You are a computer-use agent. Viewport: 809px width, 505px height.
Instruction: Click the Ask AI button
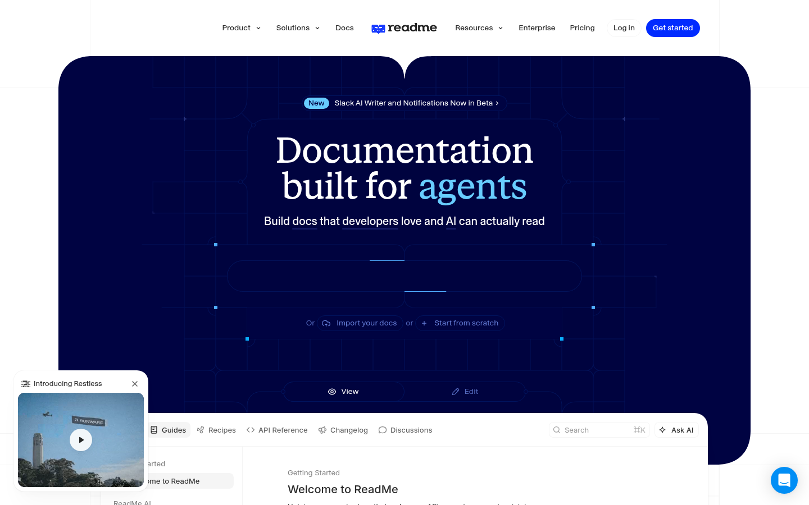pos(676,430)
